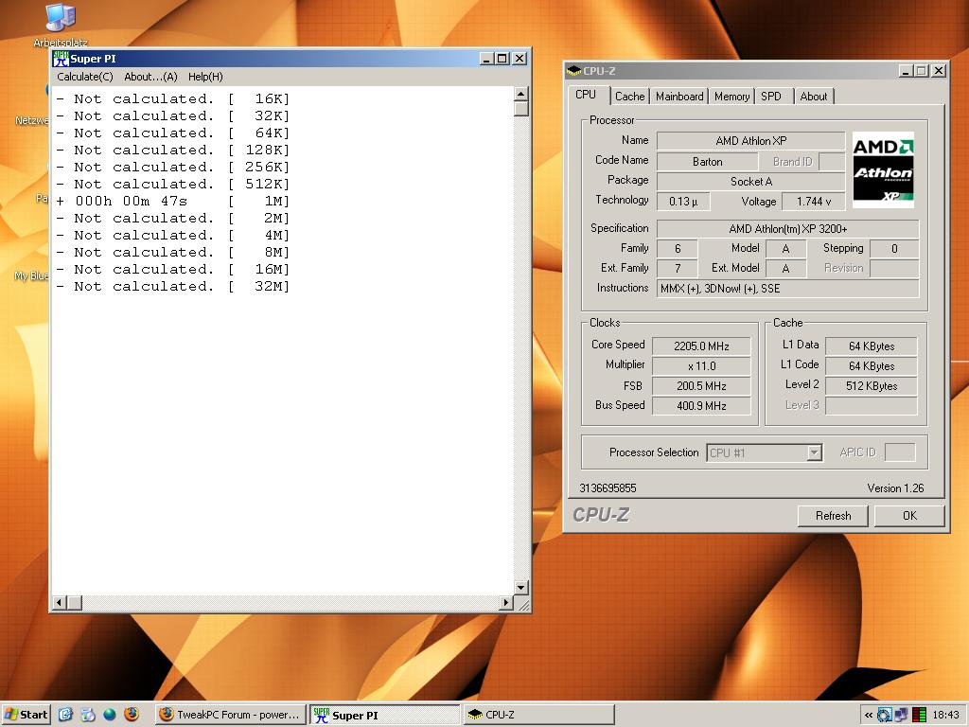Screen dimensions: 969x727
Task: Click the network monitors tray icon
Action: (902, 716)
